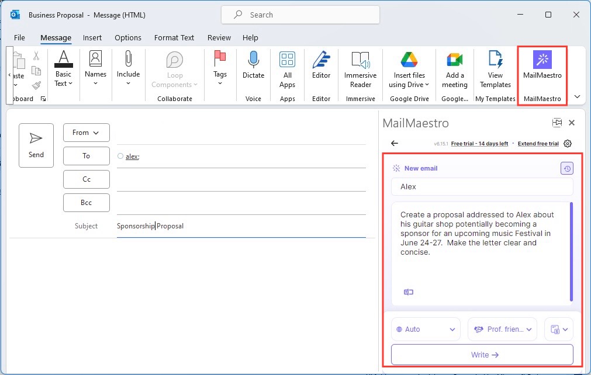Image resolution: width=591 pixels, height=375 pixels.
Task: Open the From account dropdown
Action: coord(87,133)
